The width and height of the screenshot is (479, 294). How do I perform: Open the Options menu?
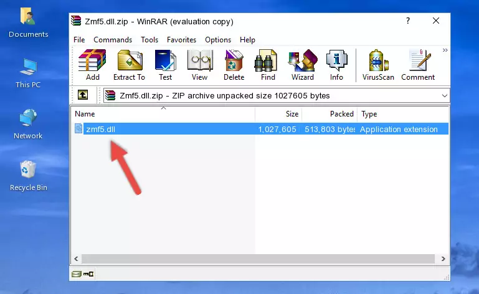coord(218,40)
